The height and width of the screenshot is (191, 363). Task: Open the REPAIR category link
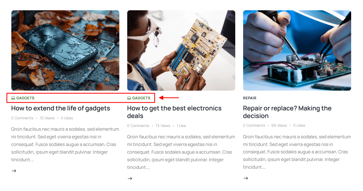250,98
